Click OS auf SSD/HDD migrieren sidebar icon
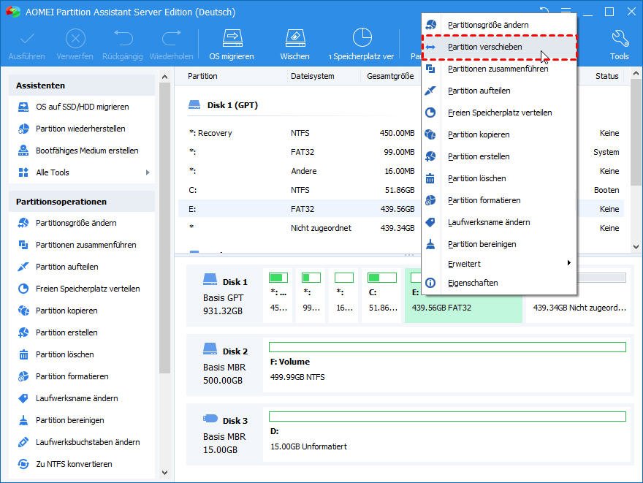The width and height of the screenshot is (643, 483). click(23, 107)
